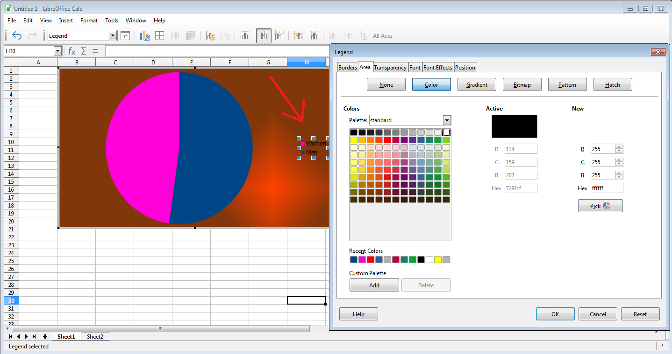
Task: Switch to the Transparency tab
Action: point(390,68)
